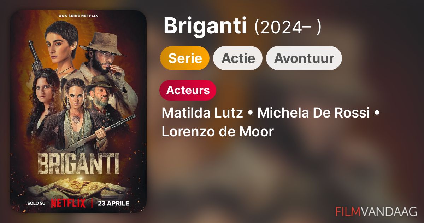424x223 pixels.
Task: Click the FilmVandaag logo
Action: click(x=377, y=211)
